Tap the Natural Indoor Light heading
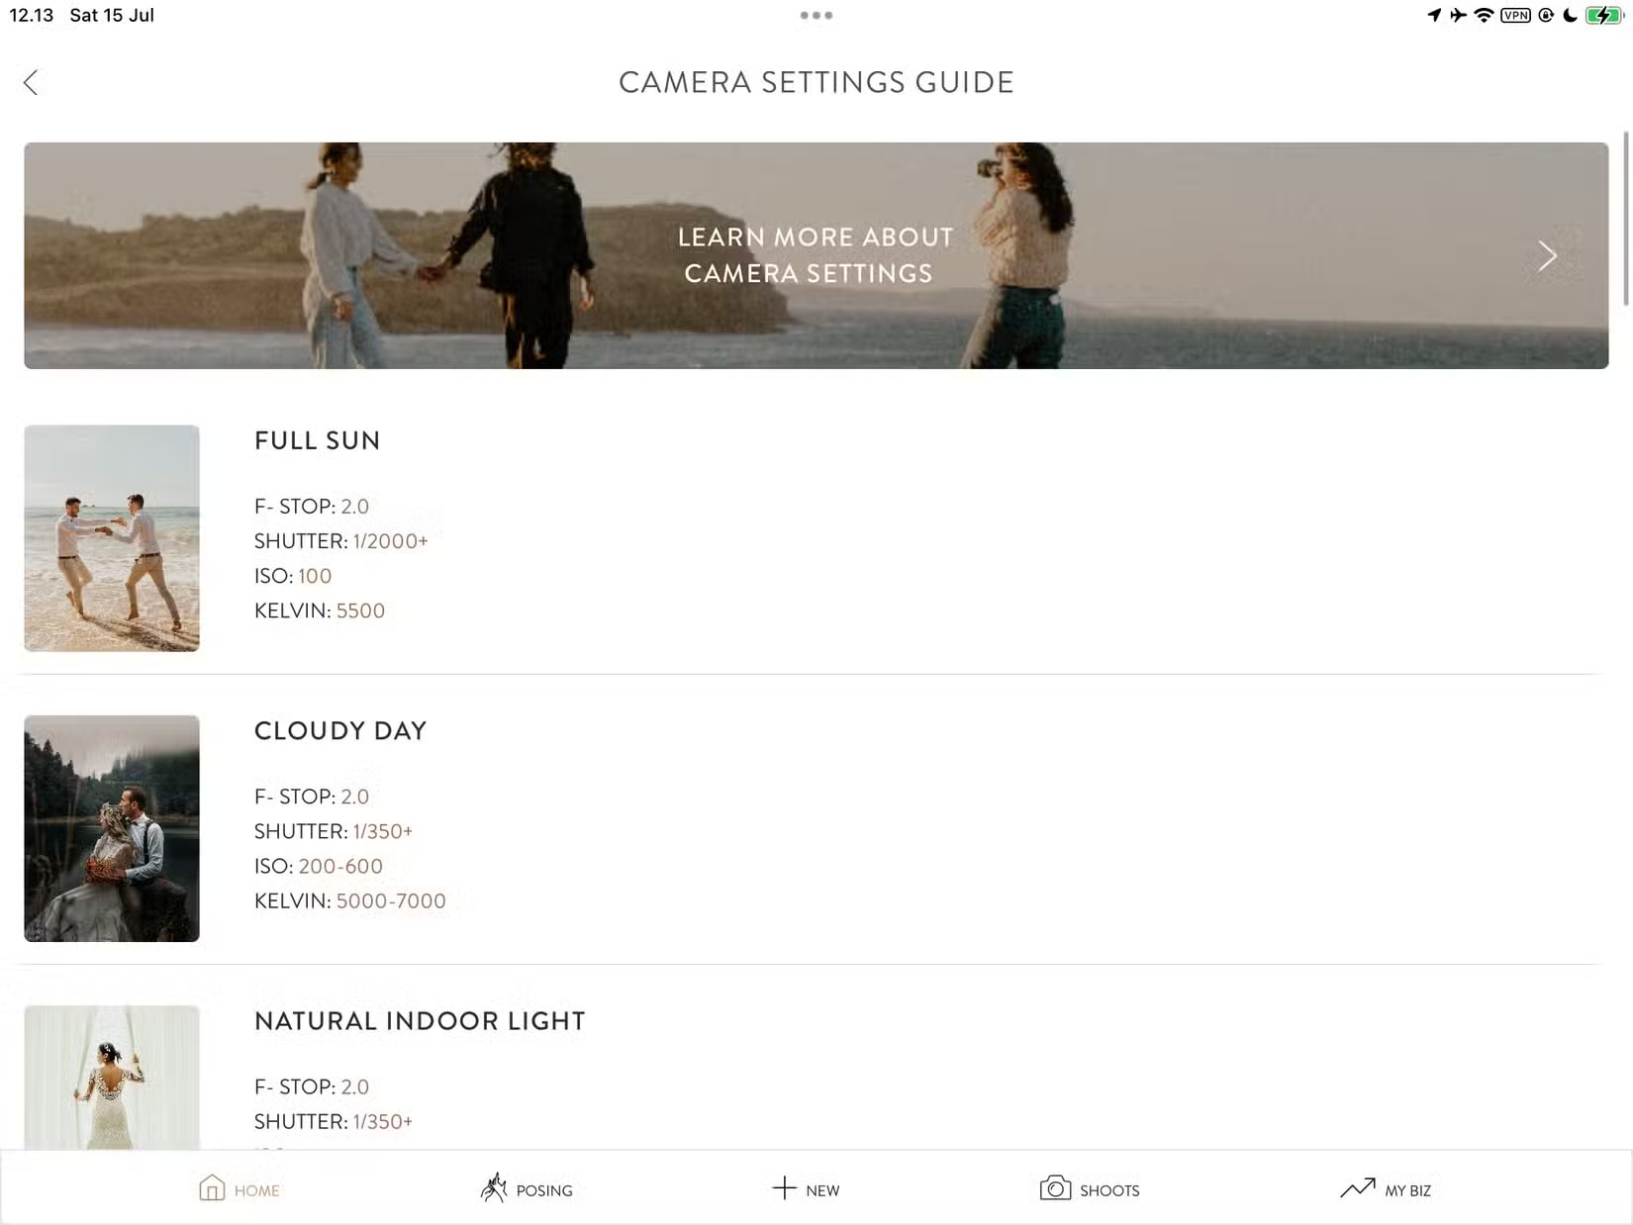The width and height of the screenshot is (1633, 1225). (x=420, y=1021)
